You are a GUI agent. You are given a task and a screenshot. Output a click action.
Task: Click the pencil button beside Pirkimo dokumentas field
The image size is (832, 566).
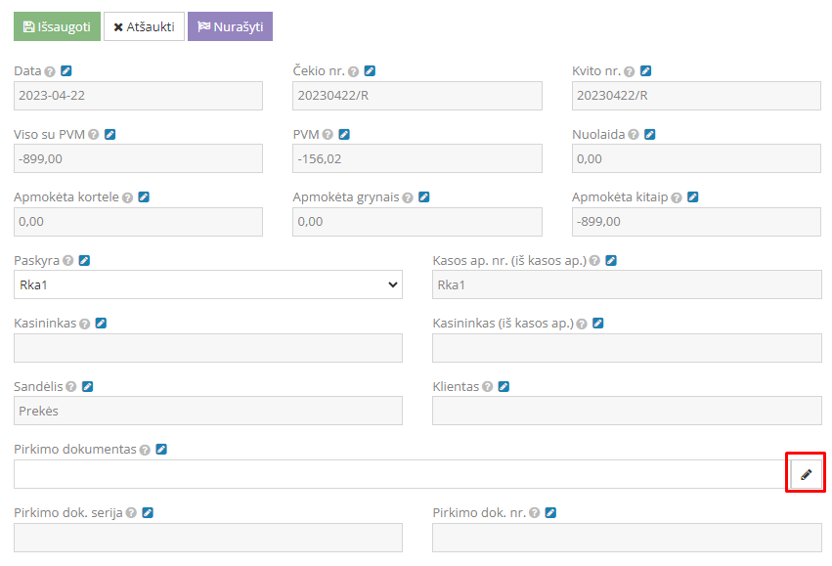806,474
